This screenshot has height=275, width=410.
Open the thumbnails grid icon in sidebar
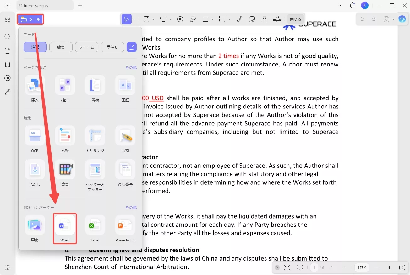pos(8,19)
